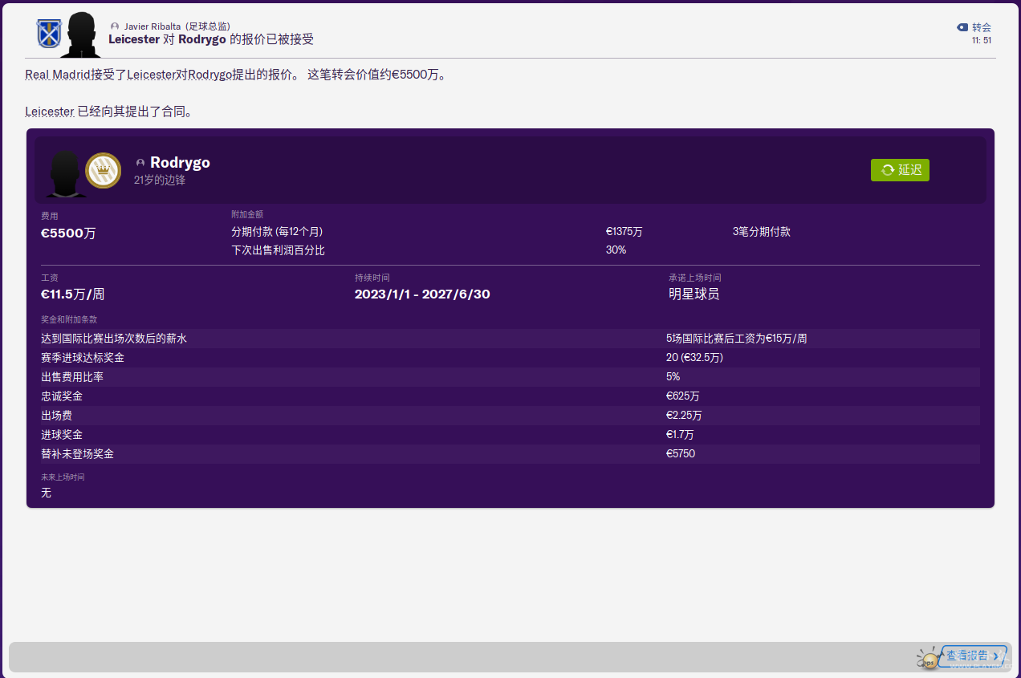The image size is (1021, 678).
Task: Click 5场国际比赛后工资为€15万/周 value
Action: (x=736, y=339)
